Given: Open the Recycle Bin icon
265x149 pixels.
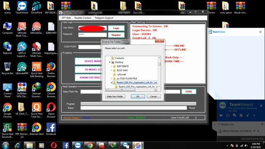Looking at the screenshot, I should click(x=7, y=68).
